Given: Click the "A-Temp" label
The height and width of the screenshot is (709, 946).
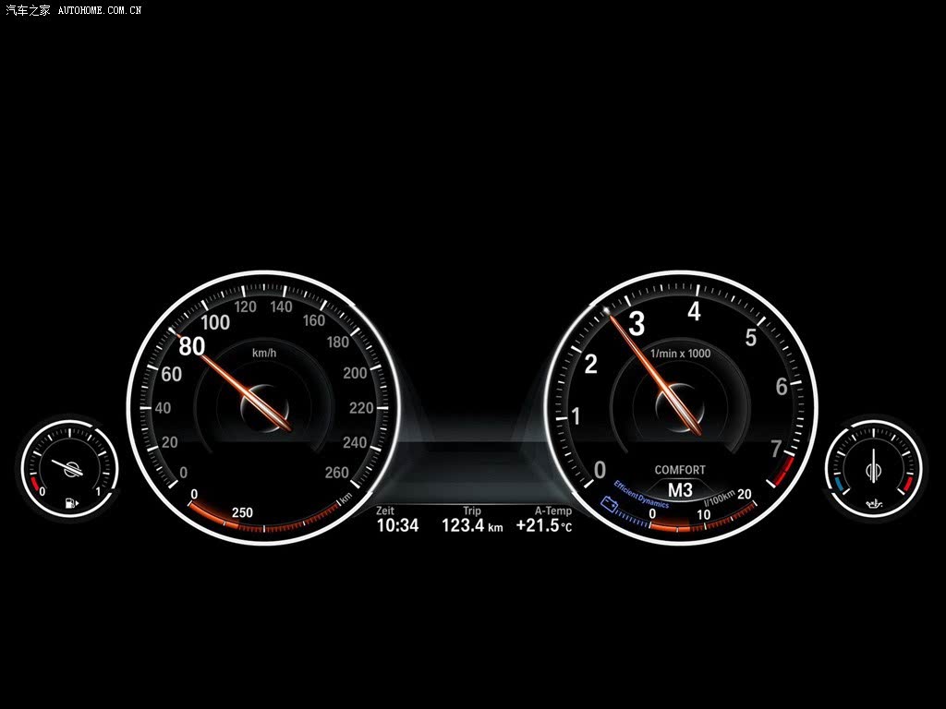Looking at the screenshot, I should pyautogui.click(x=553, y=511).
